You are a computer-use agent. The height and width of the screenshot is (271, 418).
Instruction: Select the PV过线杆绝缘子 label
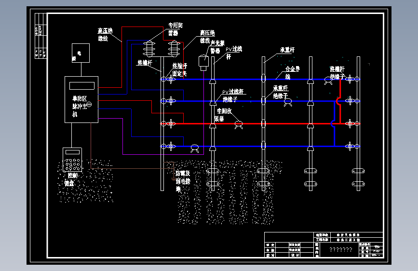[233, 95]
